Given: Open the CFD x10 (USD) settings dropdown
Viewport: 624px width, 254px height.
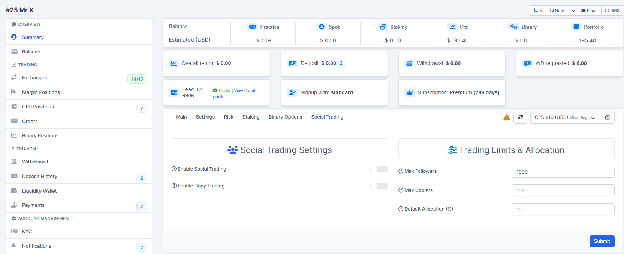Looking at the screenshot, I should point(565,117).
